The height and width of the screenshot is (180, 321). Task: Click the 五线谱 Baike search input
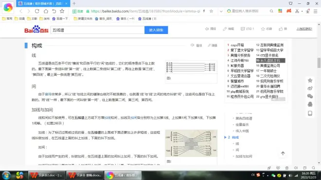(x=97, y=30)
